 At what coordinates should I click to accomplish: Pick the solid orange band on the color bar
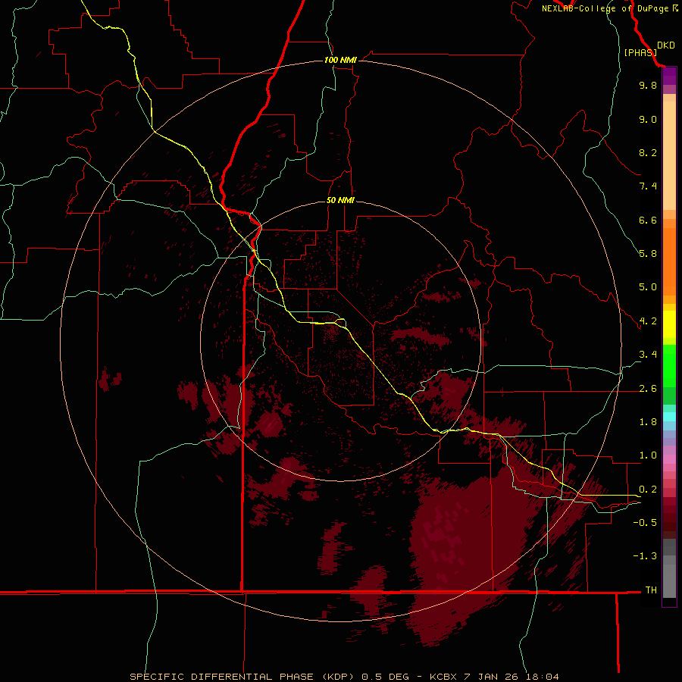669,261
